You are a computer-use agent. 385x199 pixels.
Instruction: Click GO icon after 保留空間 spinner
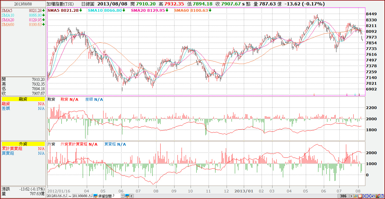pyautogui.click(x=128, y=196)
